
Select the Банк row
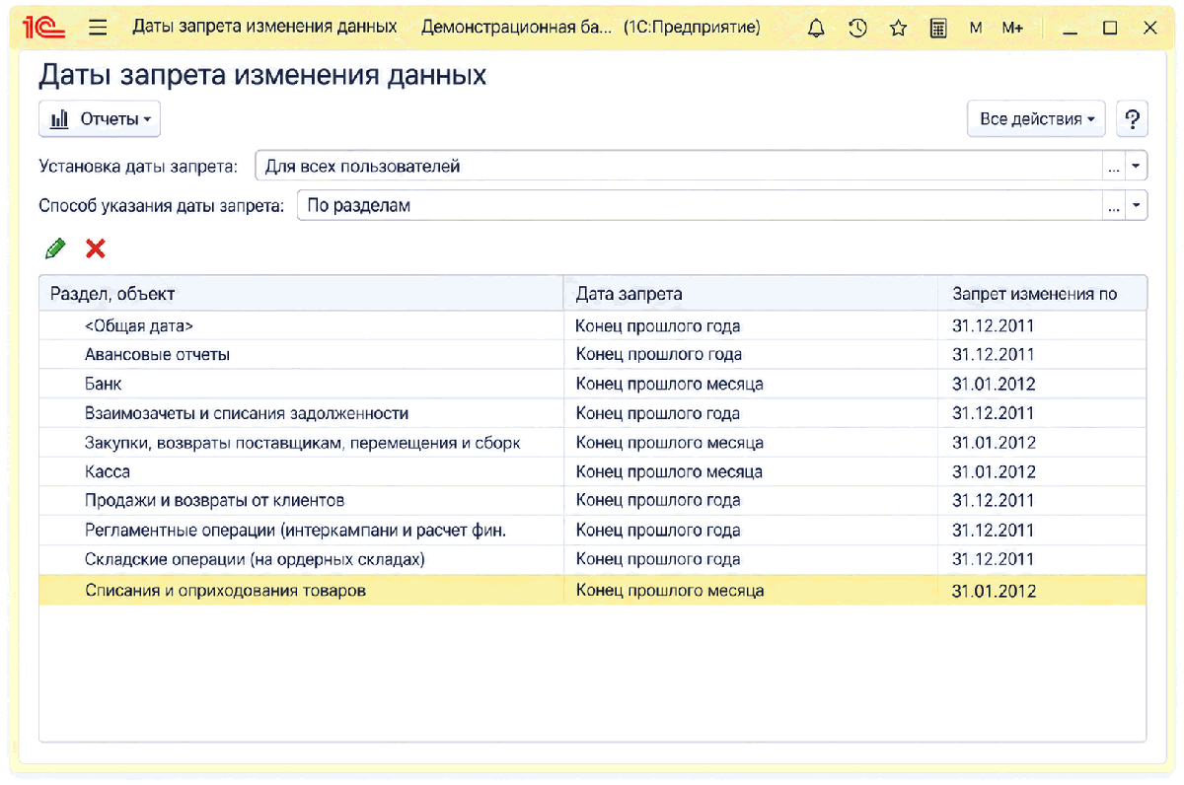593,385
